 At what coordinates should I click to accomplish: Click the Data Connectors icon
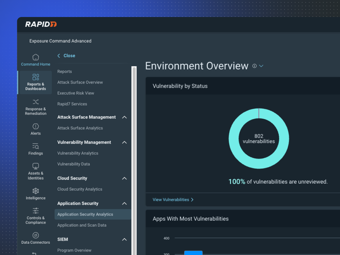tap(35, 235)
